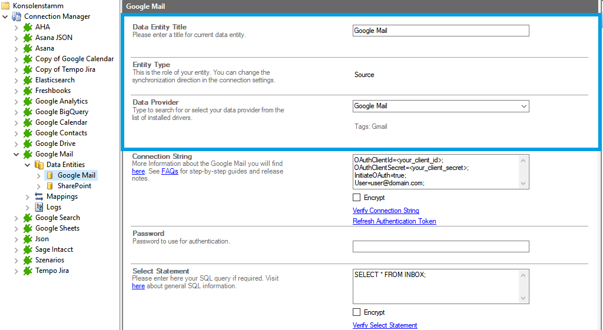603x330 pixels.
Task: Click the Google Analytics connection icon
Action: tap(27, 101)
